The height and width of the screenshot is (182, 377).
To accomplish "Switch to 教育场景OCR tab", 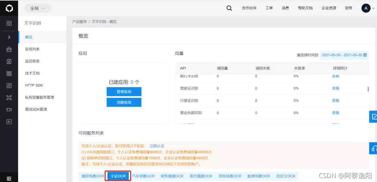I will tap(259, 176).
